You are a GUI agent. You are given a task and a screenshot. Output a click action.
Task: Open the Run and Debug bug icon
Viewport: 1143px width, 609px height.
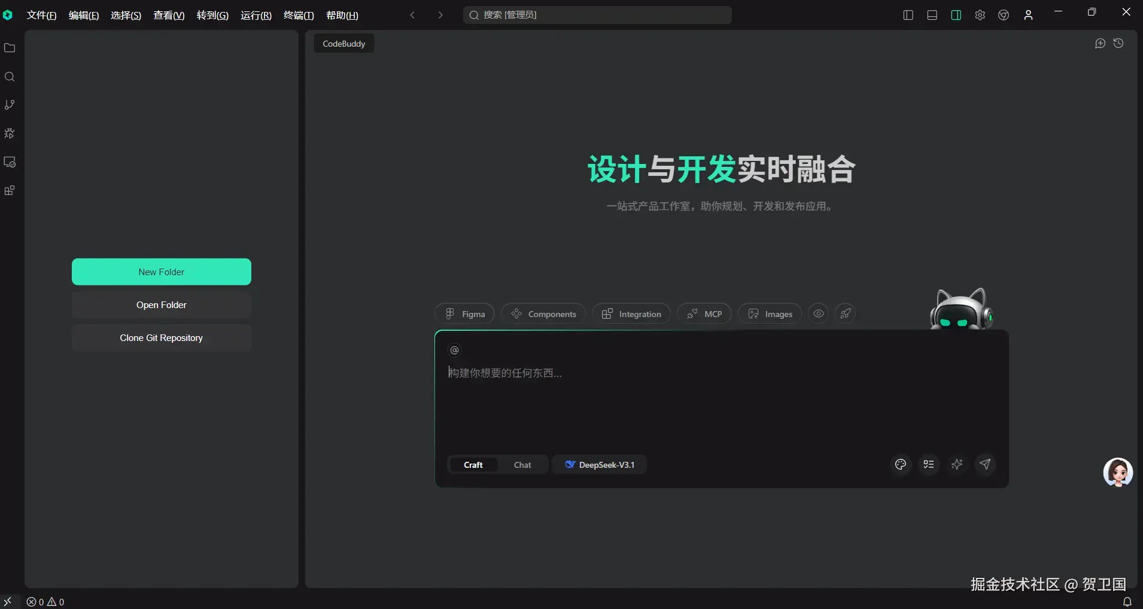tap(10, 133)
